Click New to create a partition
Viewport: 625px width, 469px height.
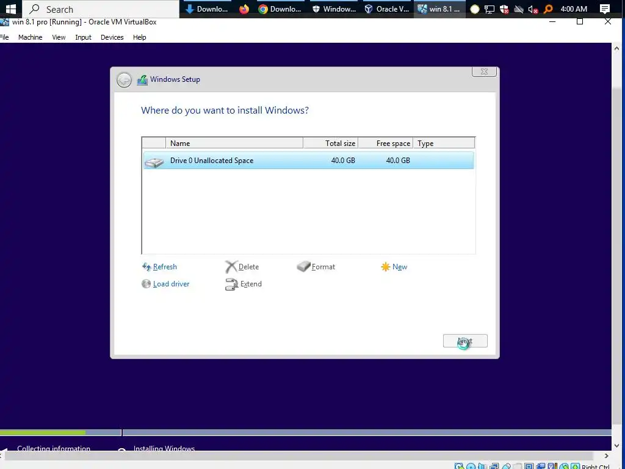[400, 267]
